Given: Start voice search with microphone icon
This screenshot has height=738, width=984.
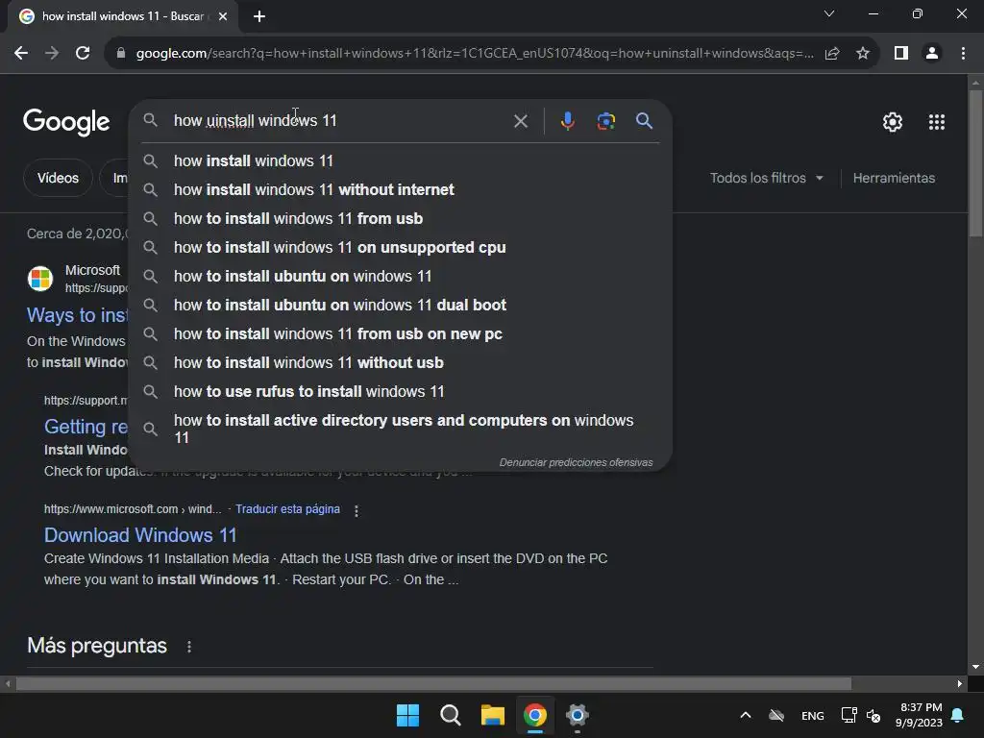Looking at the screenshot, I should pyautogui.click(x=567, y=120).
